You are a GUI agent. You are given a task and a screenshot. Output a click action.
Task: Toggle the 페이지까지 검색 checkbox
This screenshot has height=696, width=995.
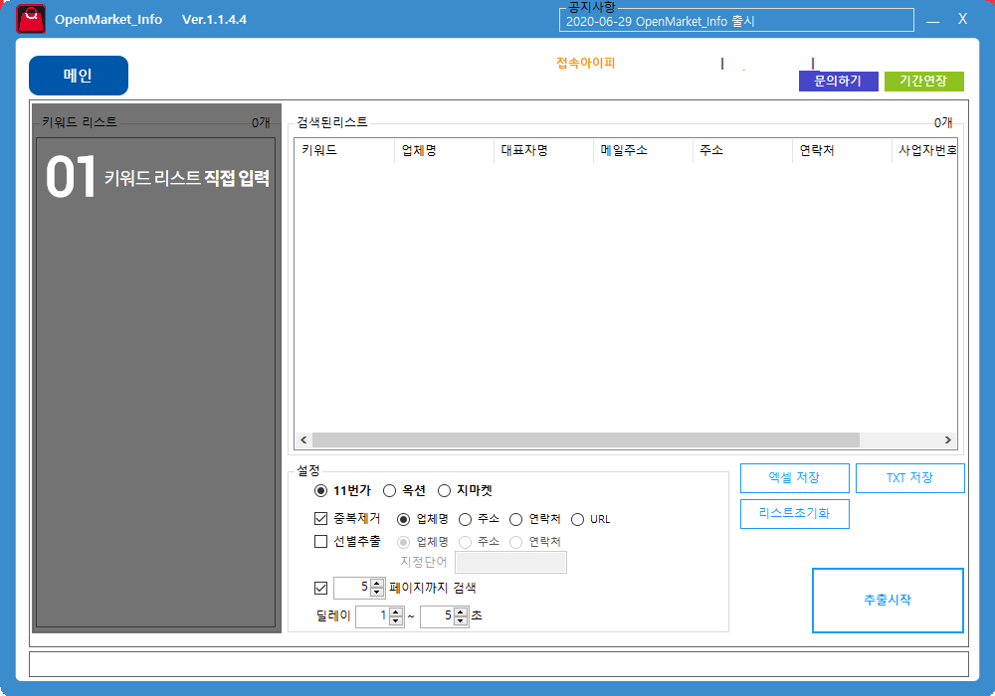(321, 589)
